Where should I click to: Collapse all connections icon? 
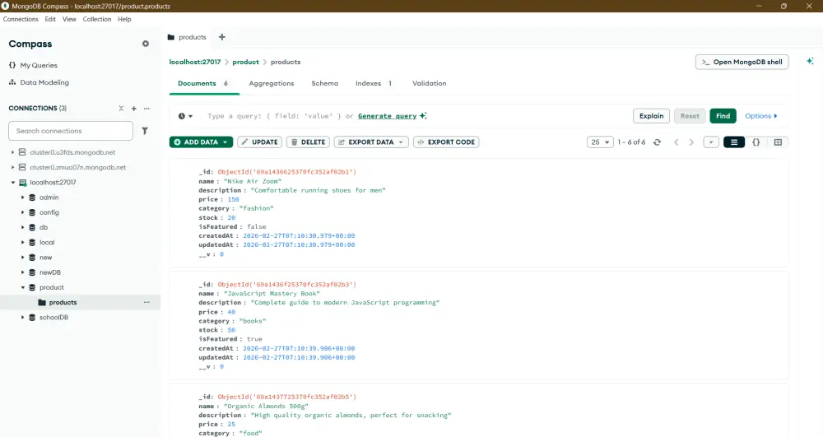121,108
